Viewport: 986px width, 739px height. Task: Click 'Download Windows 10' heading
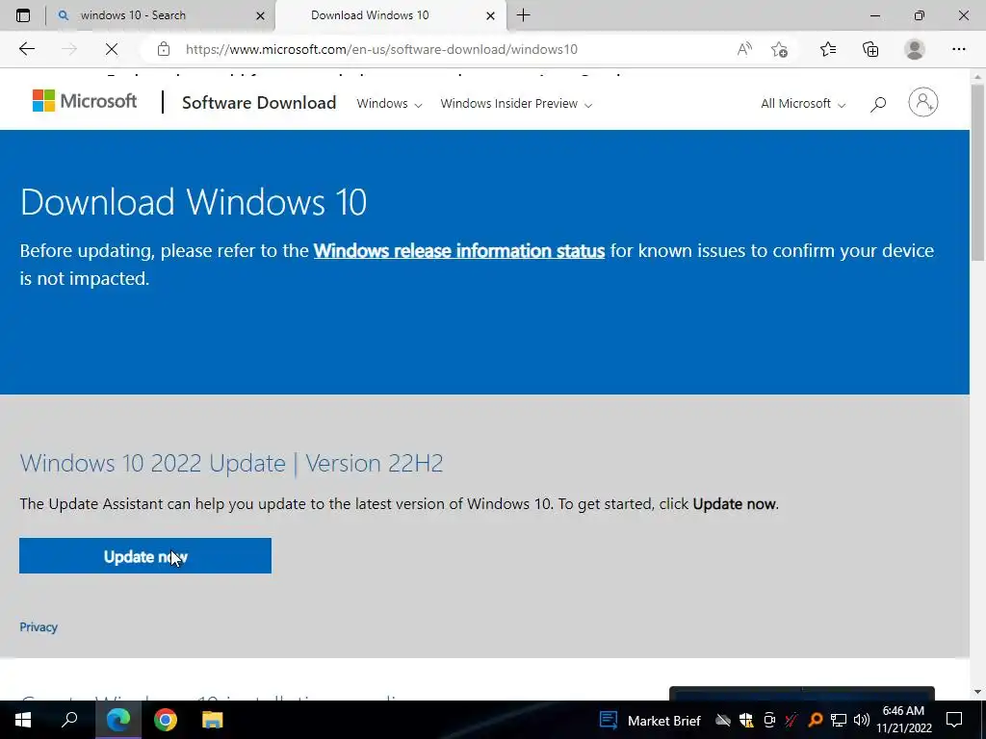[x=193, y=202]
